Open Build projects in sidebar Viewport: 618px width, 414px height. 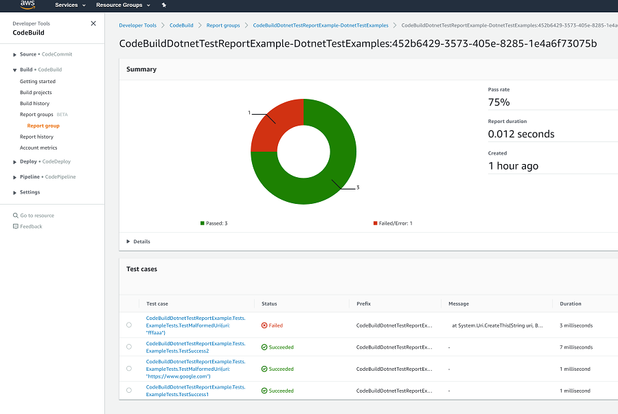tap(36, 93)
